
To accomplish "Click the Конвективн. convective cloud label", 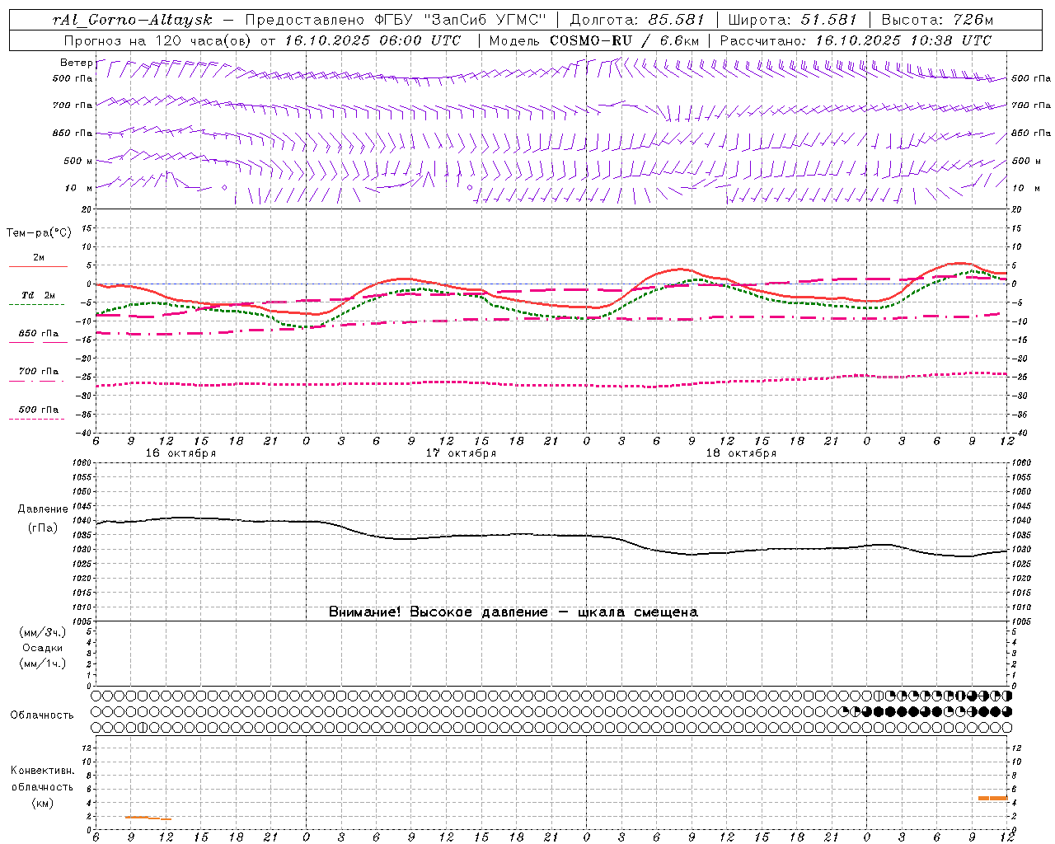I will tap(42, 771).
